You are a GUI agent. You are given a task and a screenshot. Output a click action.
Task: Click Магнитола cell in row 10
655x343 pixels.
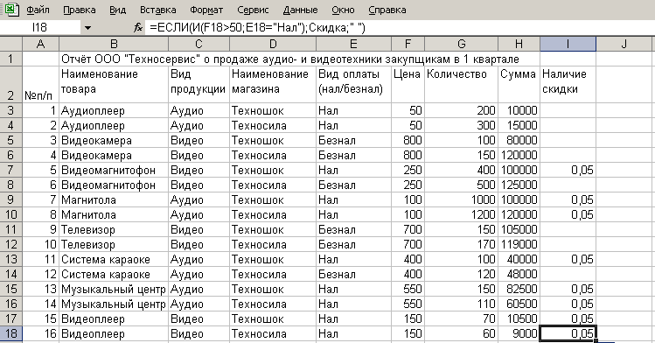(x=114, y=214)
